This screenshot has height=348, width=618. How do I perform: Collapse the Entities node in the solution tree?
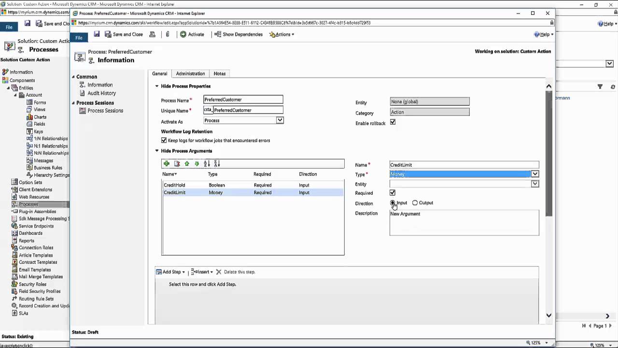click(8, 88)
